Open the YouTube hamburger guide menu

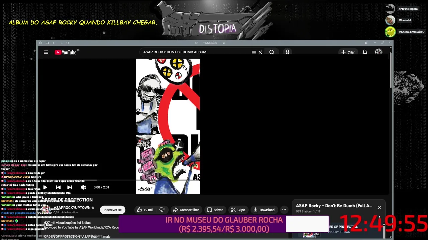click(x=46, y=52)
